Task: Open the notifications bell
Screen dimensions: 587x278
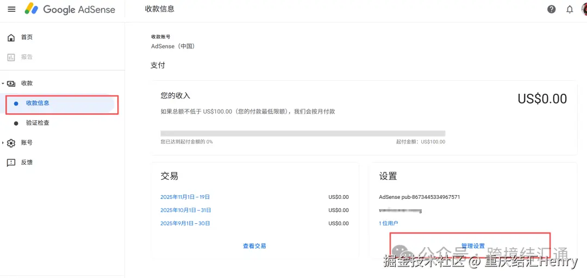Action: pyautogui.click(x=570, y=9)
